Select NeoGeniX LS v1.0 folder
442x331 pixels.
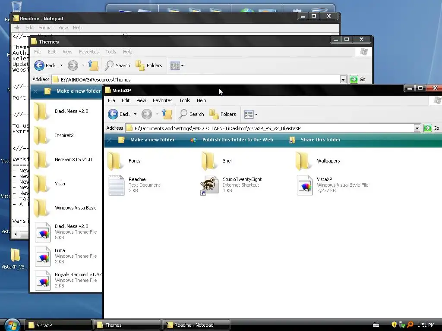tap(63, 159)
